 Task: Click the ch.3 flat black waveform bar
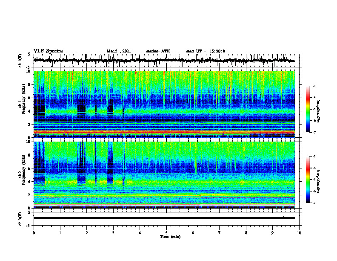coord(164,218)
